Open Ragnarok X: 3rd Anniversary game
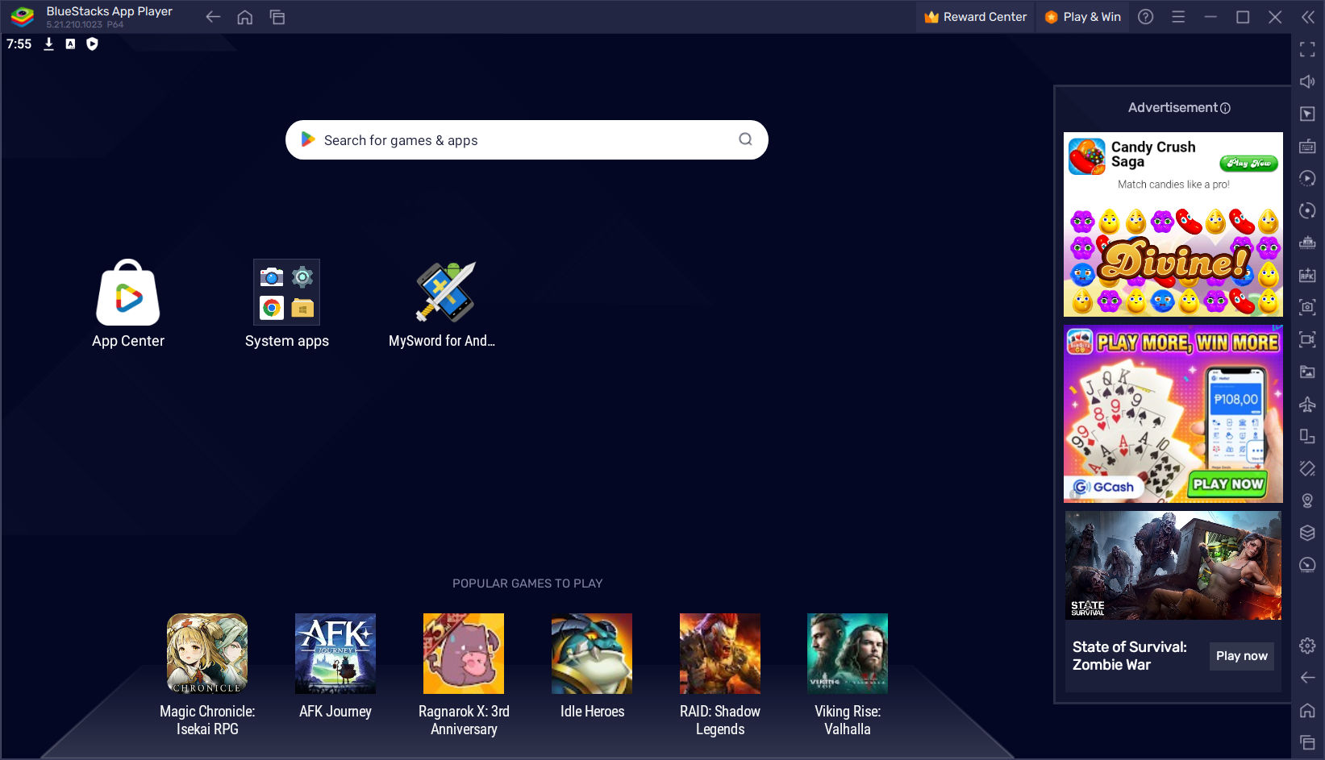The width and height of the screenshot is (1325, 760). click(464, 675)
